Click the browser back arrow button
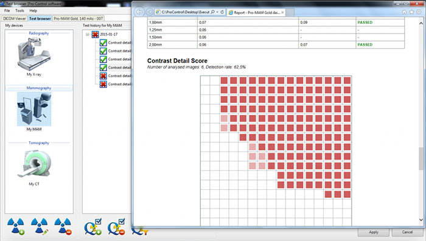Viewport: 426px width, 241px height. pos(139,12)
